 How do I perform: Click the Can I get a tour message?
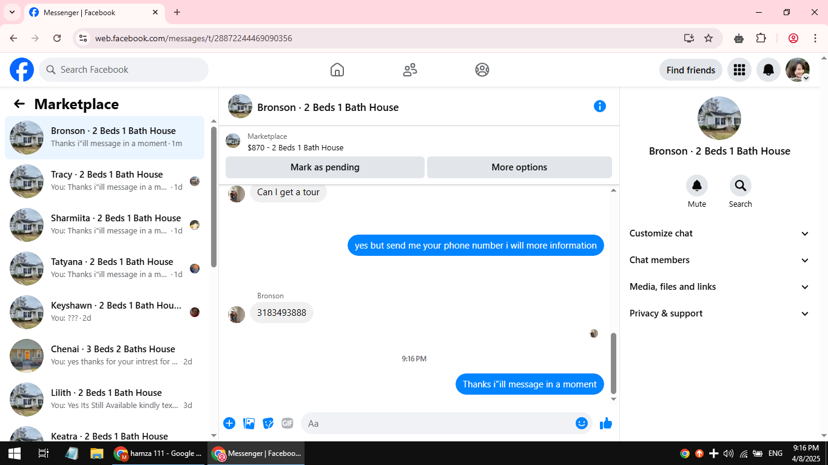[x=288, y=192]
